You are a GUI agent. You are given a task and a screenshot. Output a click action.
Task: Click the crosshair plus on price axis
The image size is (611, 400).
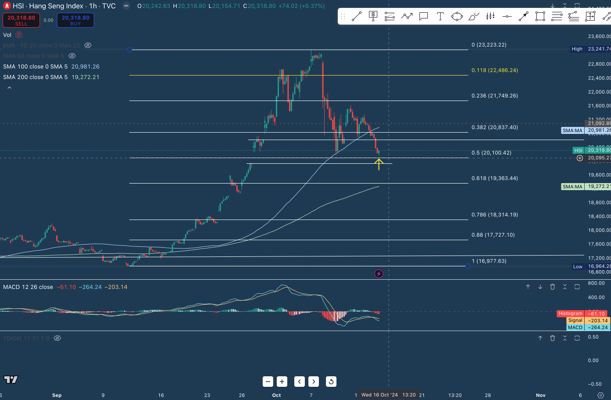[580, 158]
